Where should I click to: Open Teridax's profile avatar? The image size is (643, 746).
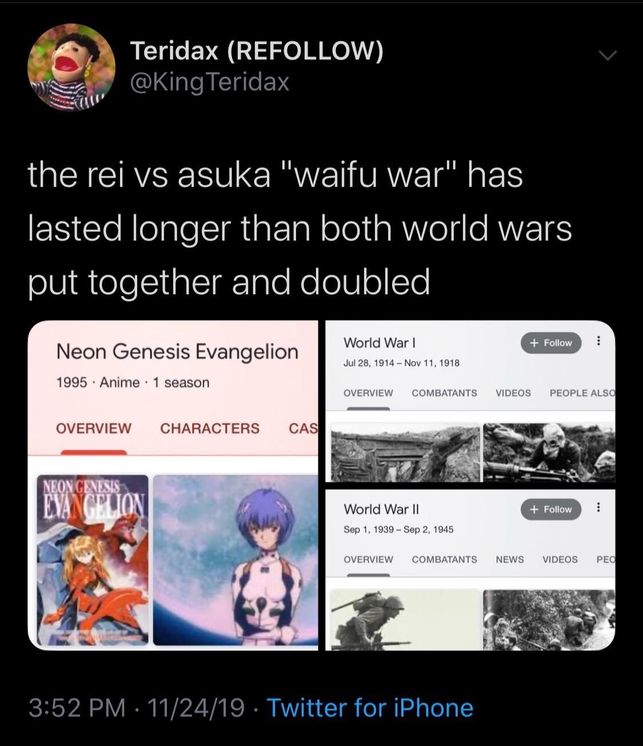tap(71, 67)
